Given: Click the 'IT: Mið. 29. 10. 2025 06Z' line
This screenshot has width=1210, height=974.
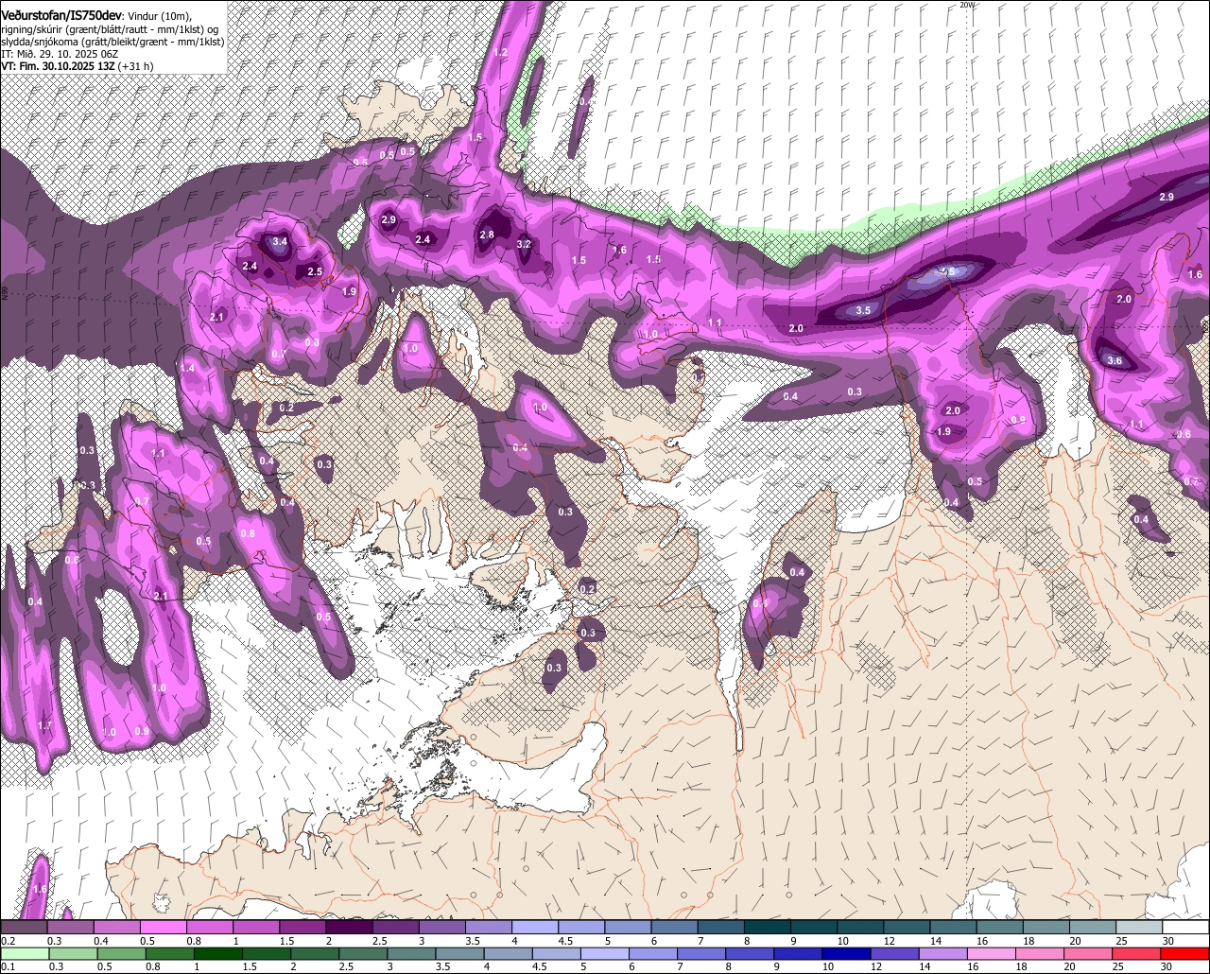Looking at the screenshot, I should tap(60, 54).
